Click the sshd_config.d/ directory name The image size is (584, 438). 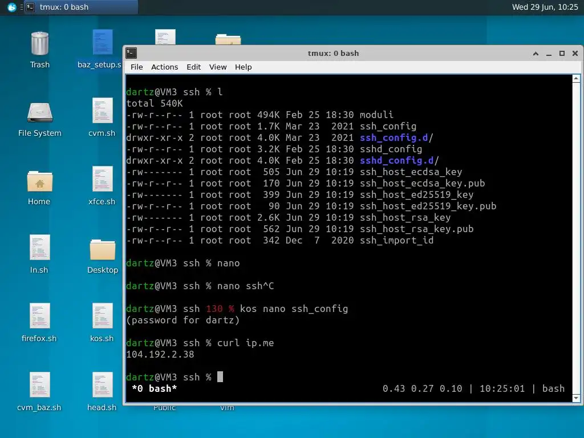click(399, 160)
